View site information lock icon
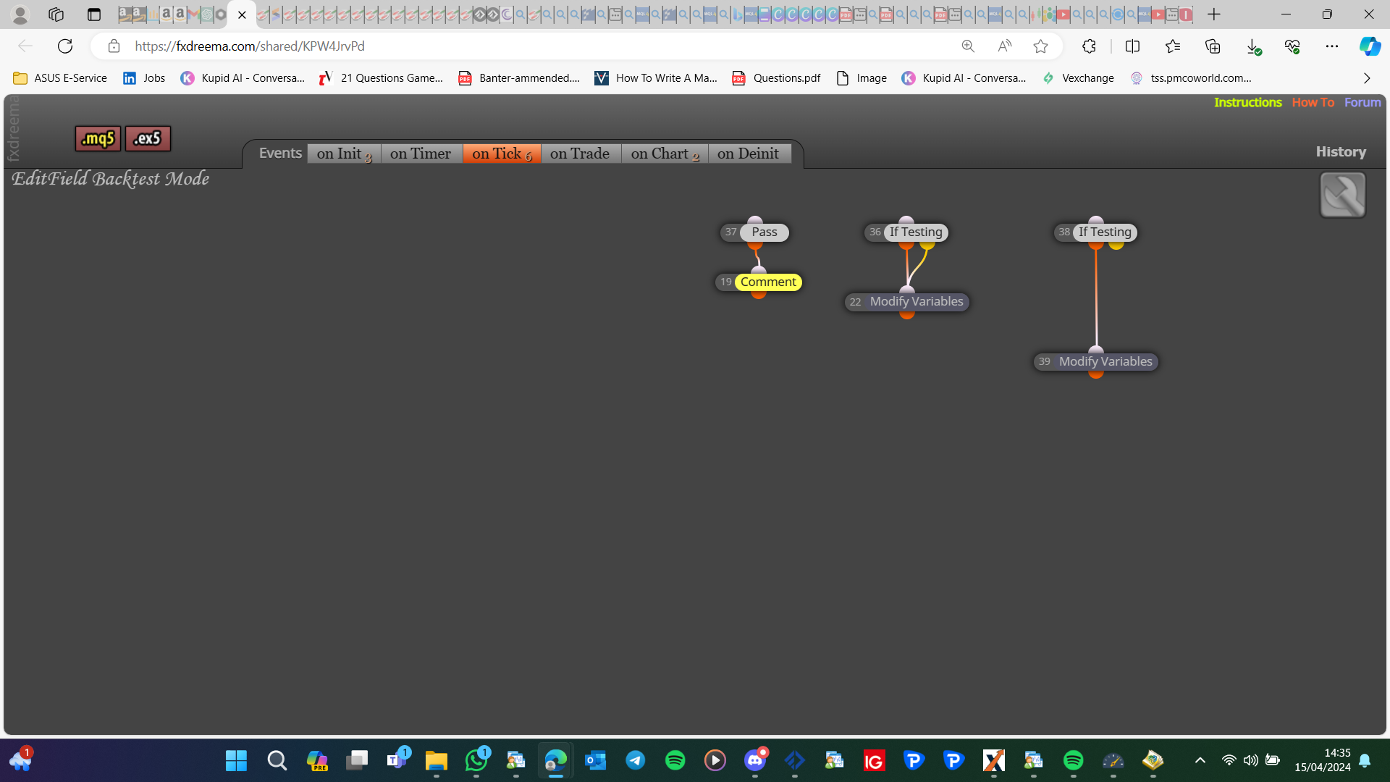1390x782 pixels. click(114, 46)
